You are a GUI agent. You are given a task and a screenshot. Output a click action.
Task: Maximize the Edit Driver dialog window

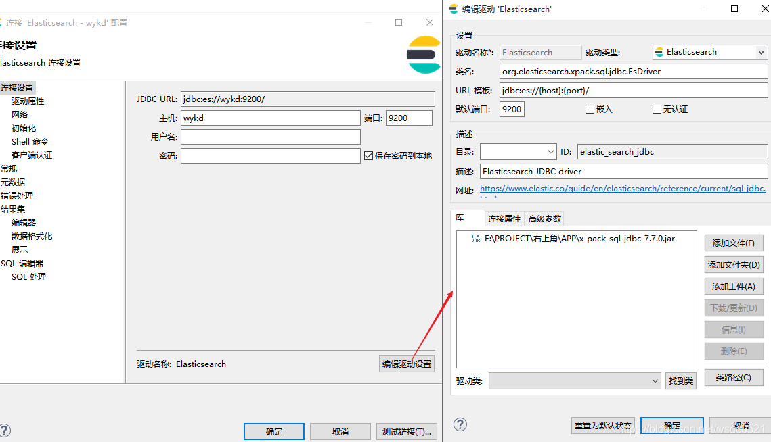pos(734,9)
